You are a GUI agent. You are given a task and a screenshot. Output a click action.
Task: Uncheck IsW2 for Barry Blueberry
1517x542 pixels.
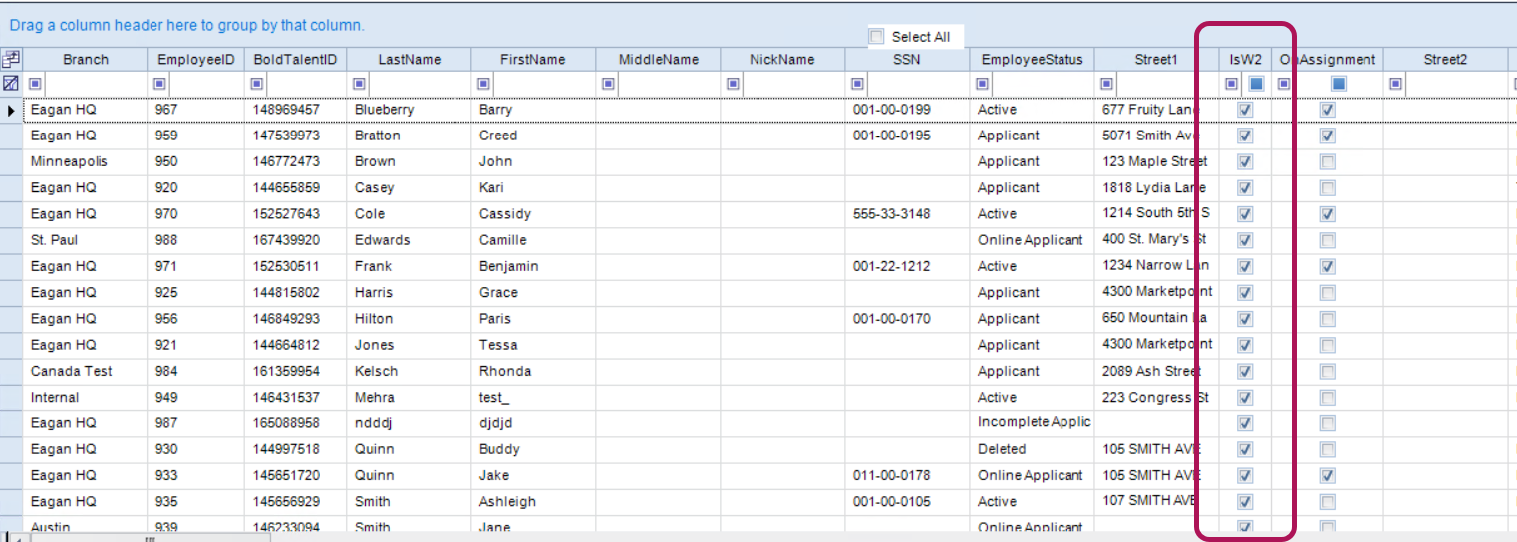point(1245,110)
